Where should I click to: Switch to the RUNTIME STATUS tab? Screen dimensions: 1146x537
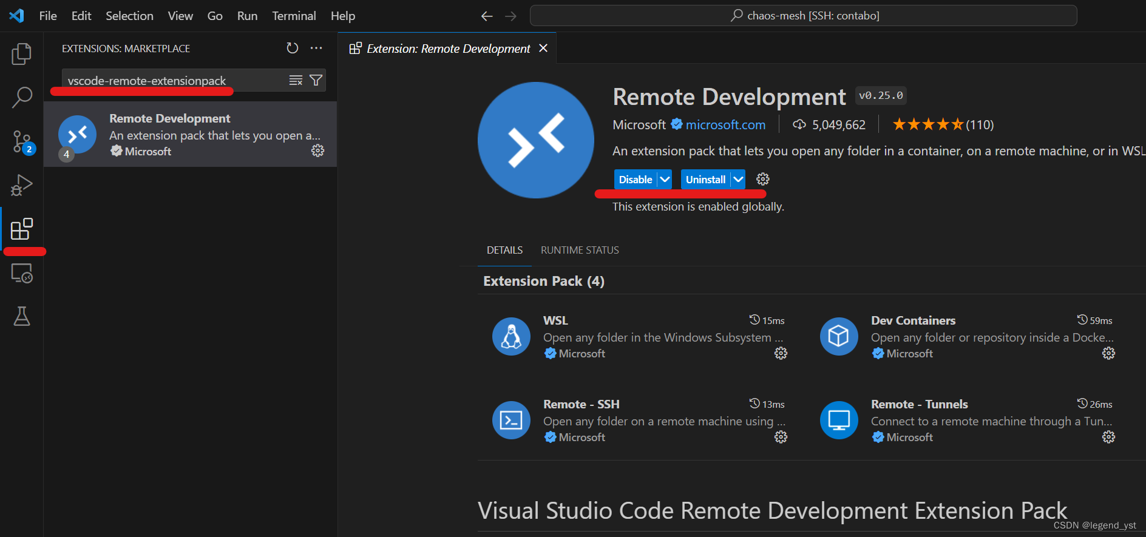[580, 250]
